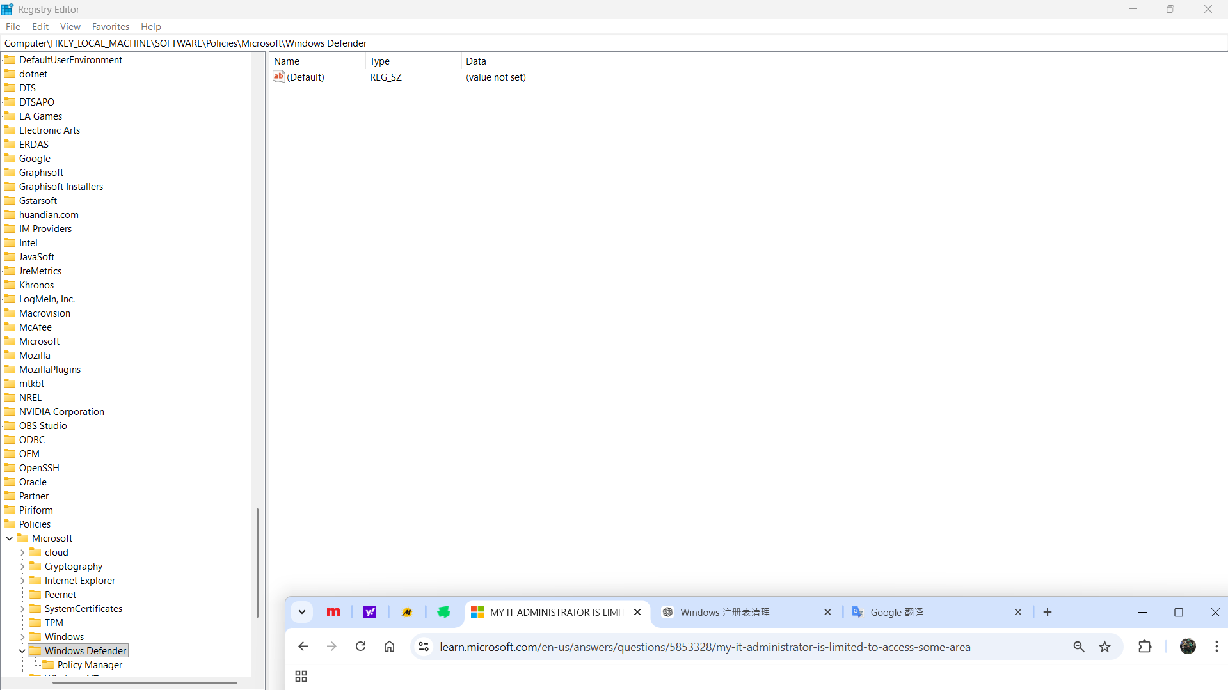Switch to the pinned red 'm' tab
This screenshot has height=690, width=1228.
point(333,612)
